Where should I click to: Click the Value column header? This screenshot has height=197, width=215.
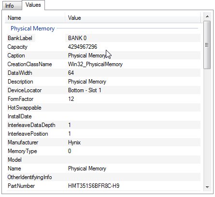(x=133, y=18)
